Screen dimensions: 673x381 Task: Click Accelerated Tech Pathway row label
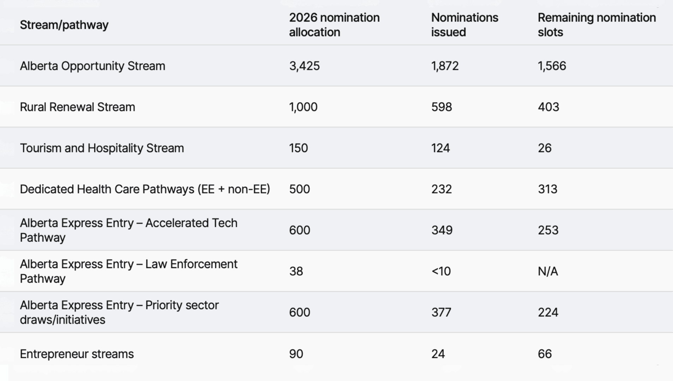click(x=129, y=230)
